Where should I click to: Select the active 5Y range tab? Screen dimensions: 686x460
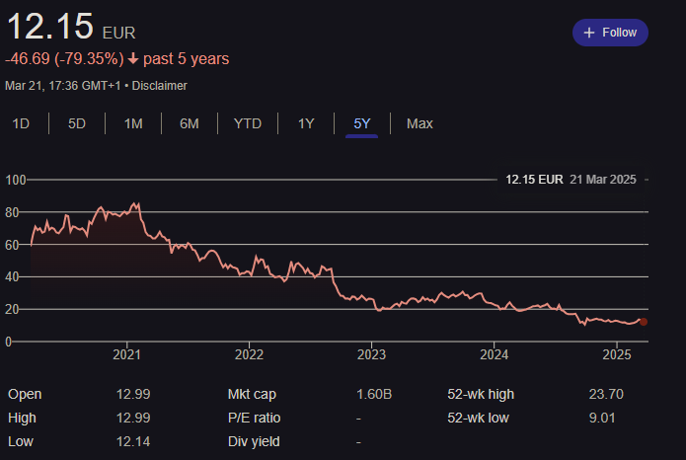tap(362, 123)
